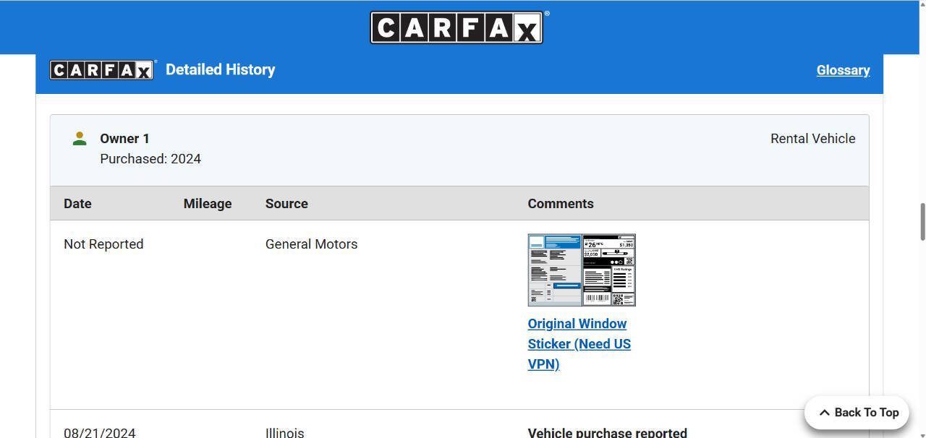Click the Mileage column header
Image resolution: width=926 pixels, height=438 pixels.
(x=208, y=204)
